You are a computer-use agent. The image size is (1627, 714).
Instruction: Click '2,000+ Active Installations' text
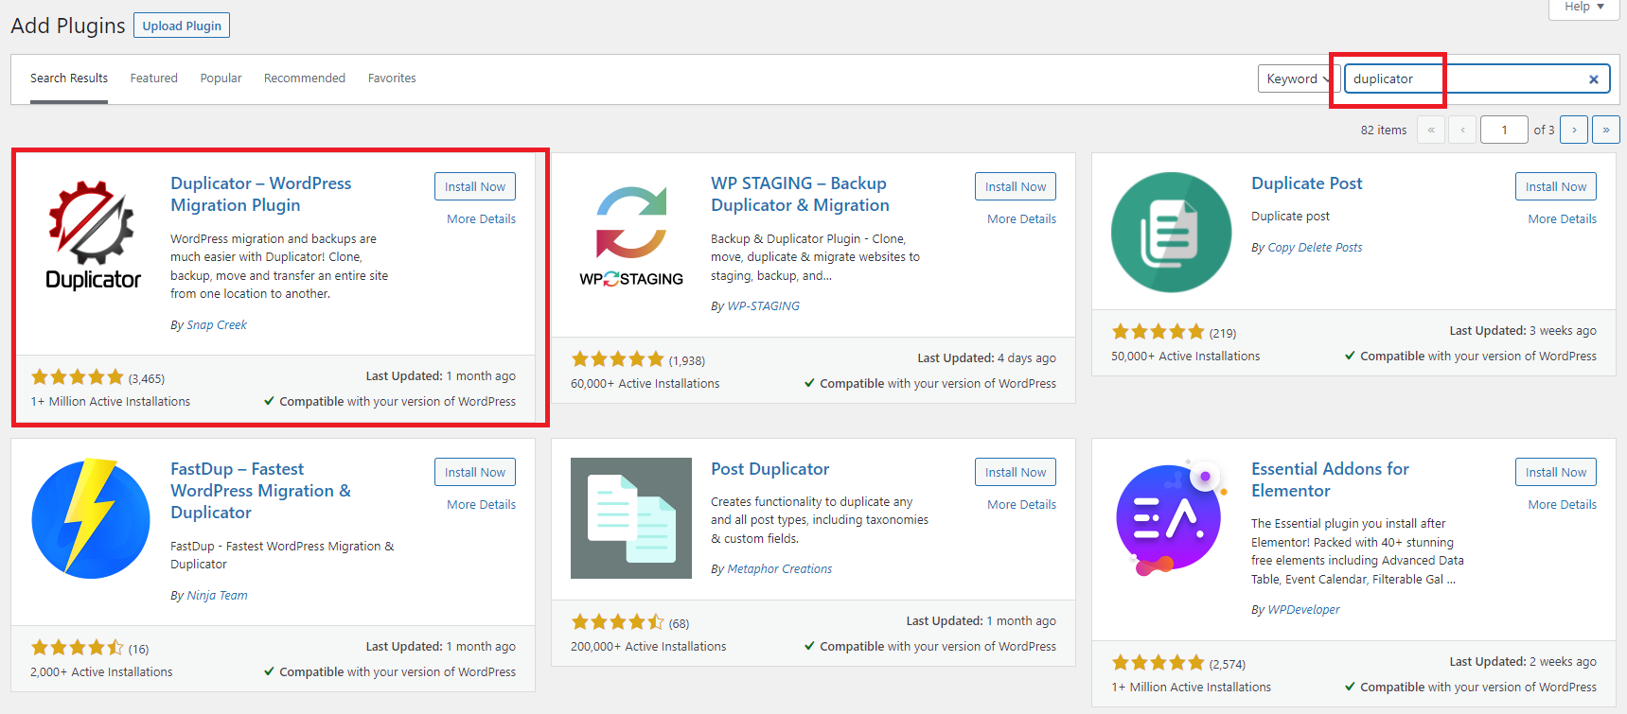point(101,672)
